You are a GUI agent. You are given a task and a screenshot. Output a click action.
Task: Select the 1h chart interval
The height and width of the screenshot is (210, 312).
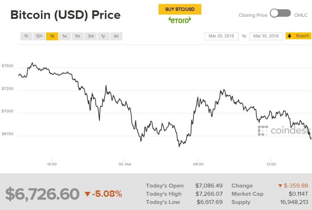click(x=26, y=36)
